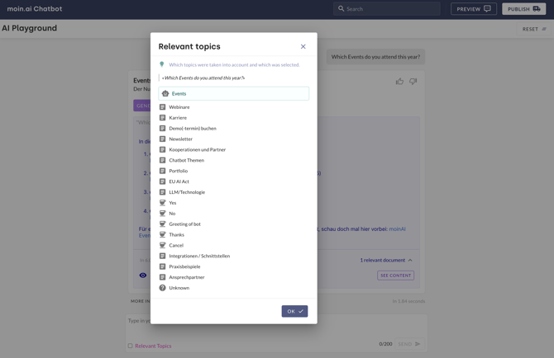Publish the chatbot
Screen dimensions: 554x358
pyautogui.click(x=523, y=9)
